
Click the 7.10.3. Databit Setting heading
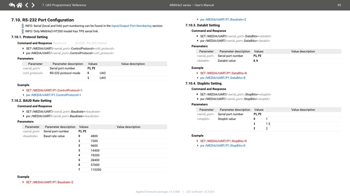click(203, 25)
